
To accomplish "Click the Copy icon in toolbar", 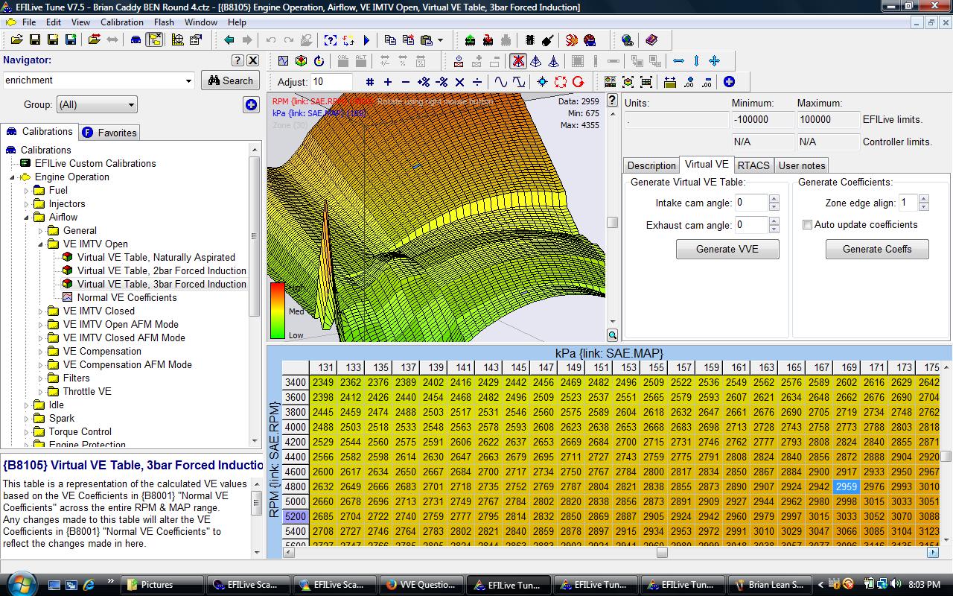I will pyautogui.click(x=390, y=40).
